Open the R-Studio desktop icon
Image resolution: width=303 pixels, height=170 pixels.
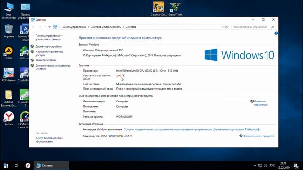[25, 53]
